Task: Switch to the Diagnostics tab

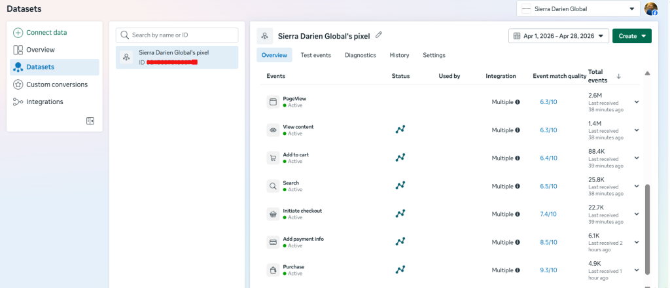Action: [x=361, y=55]
